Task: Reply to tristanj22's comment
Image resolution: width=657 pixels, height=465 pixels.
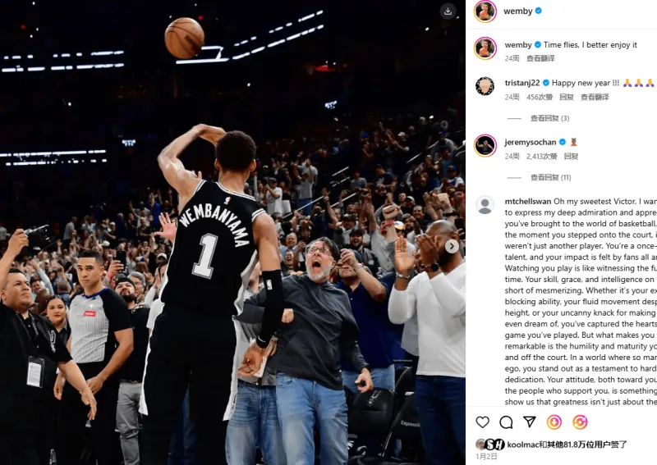Action: click(x=567, y=97)
